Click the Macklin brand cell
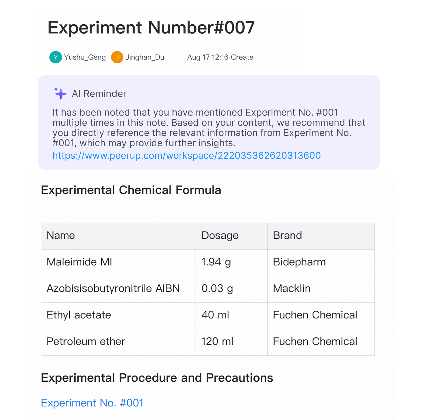The width and height of the screenshot is (429, 420). pos(292,289)
